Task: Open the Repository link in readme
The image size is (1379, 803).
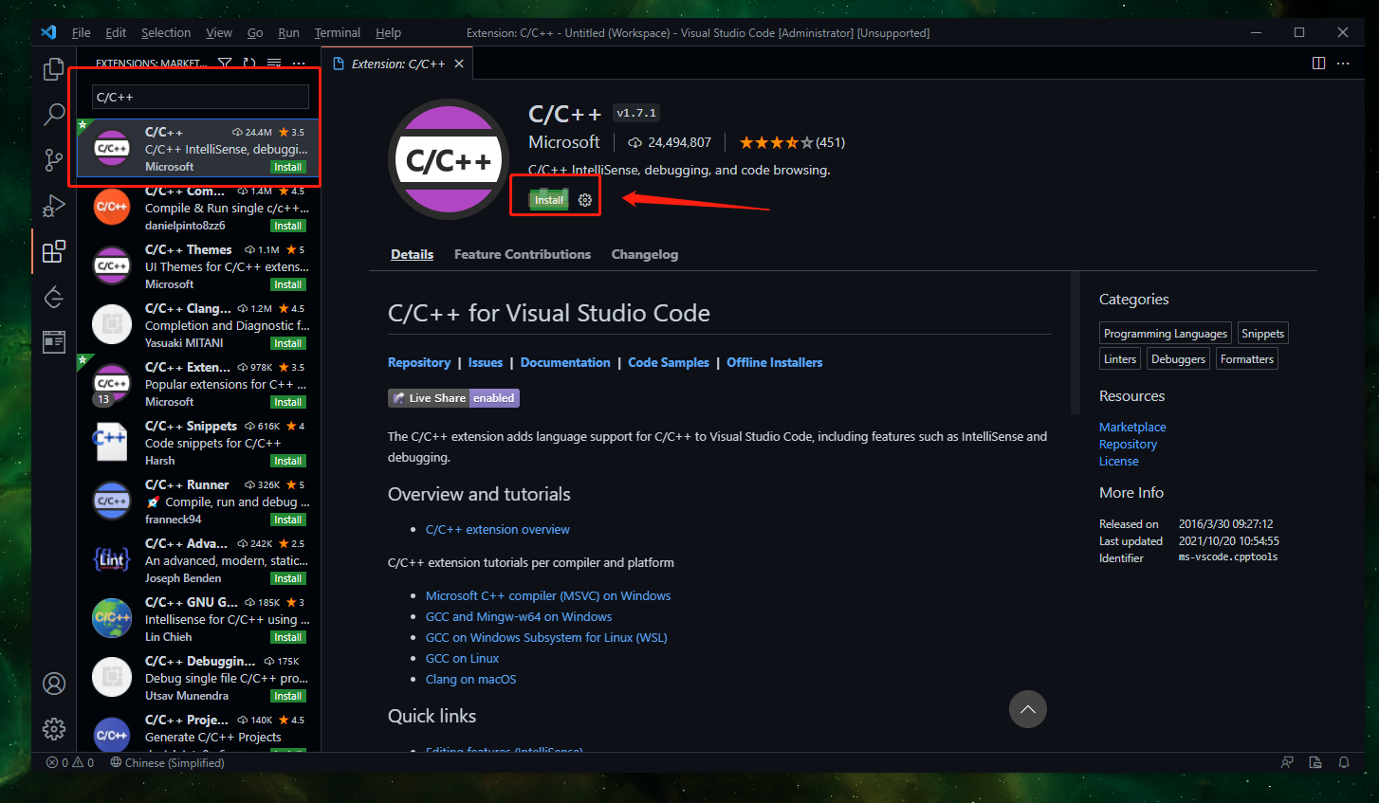Action: (x=419, y=362)
